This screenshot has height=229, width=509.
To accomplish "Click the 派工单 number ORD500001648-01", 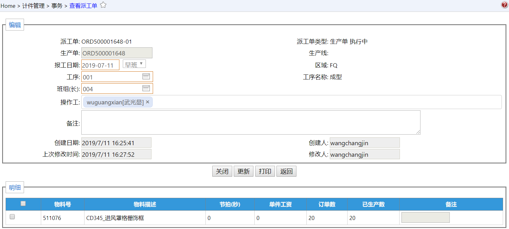I will point(107,41).
